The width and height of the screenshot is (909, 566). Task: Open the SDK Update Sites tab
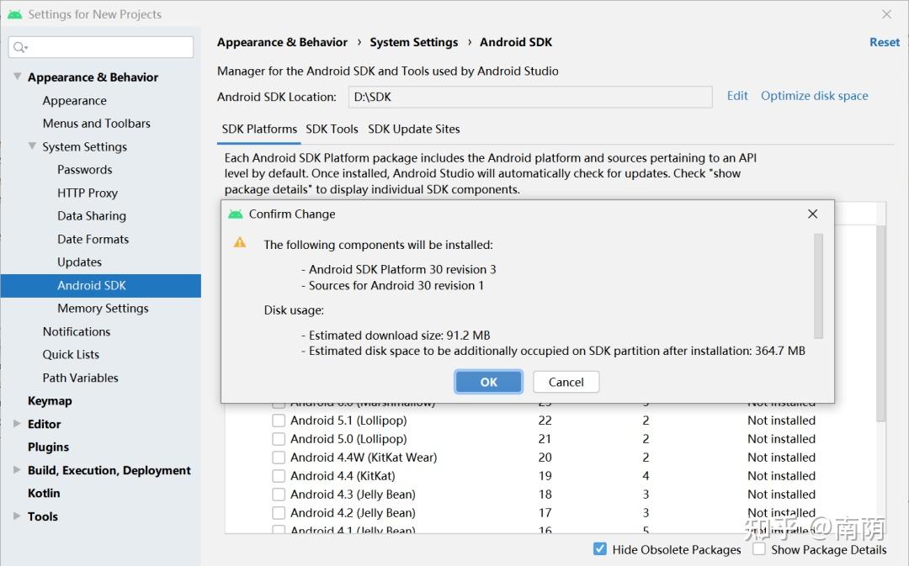click(x=413, y=129)
